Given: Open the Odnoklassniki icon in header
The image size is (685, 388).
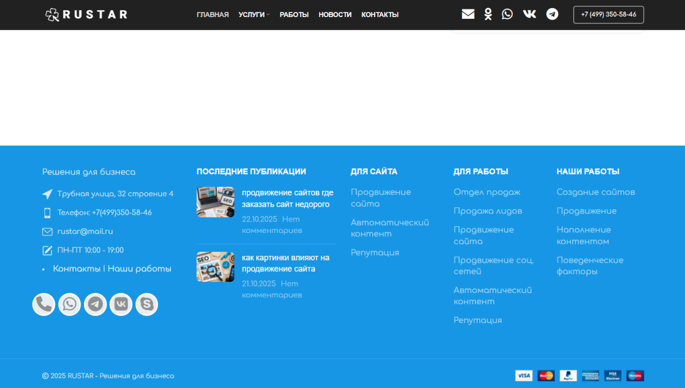Looking at the screenshot, I should tap(488, 14).
